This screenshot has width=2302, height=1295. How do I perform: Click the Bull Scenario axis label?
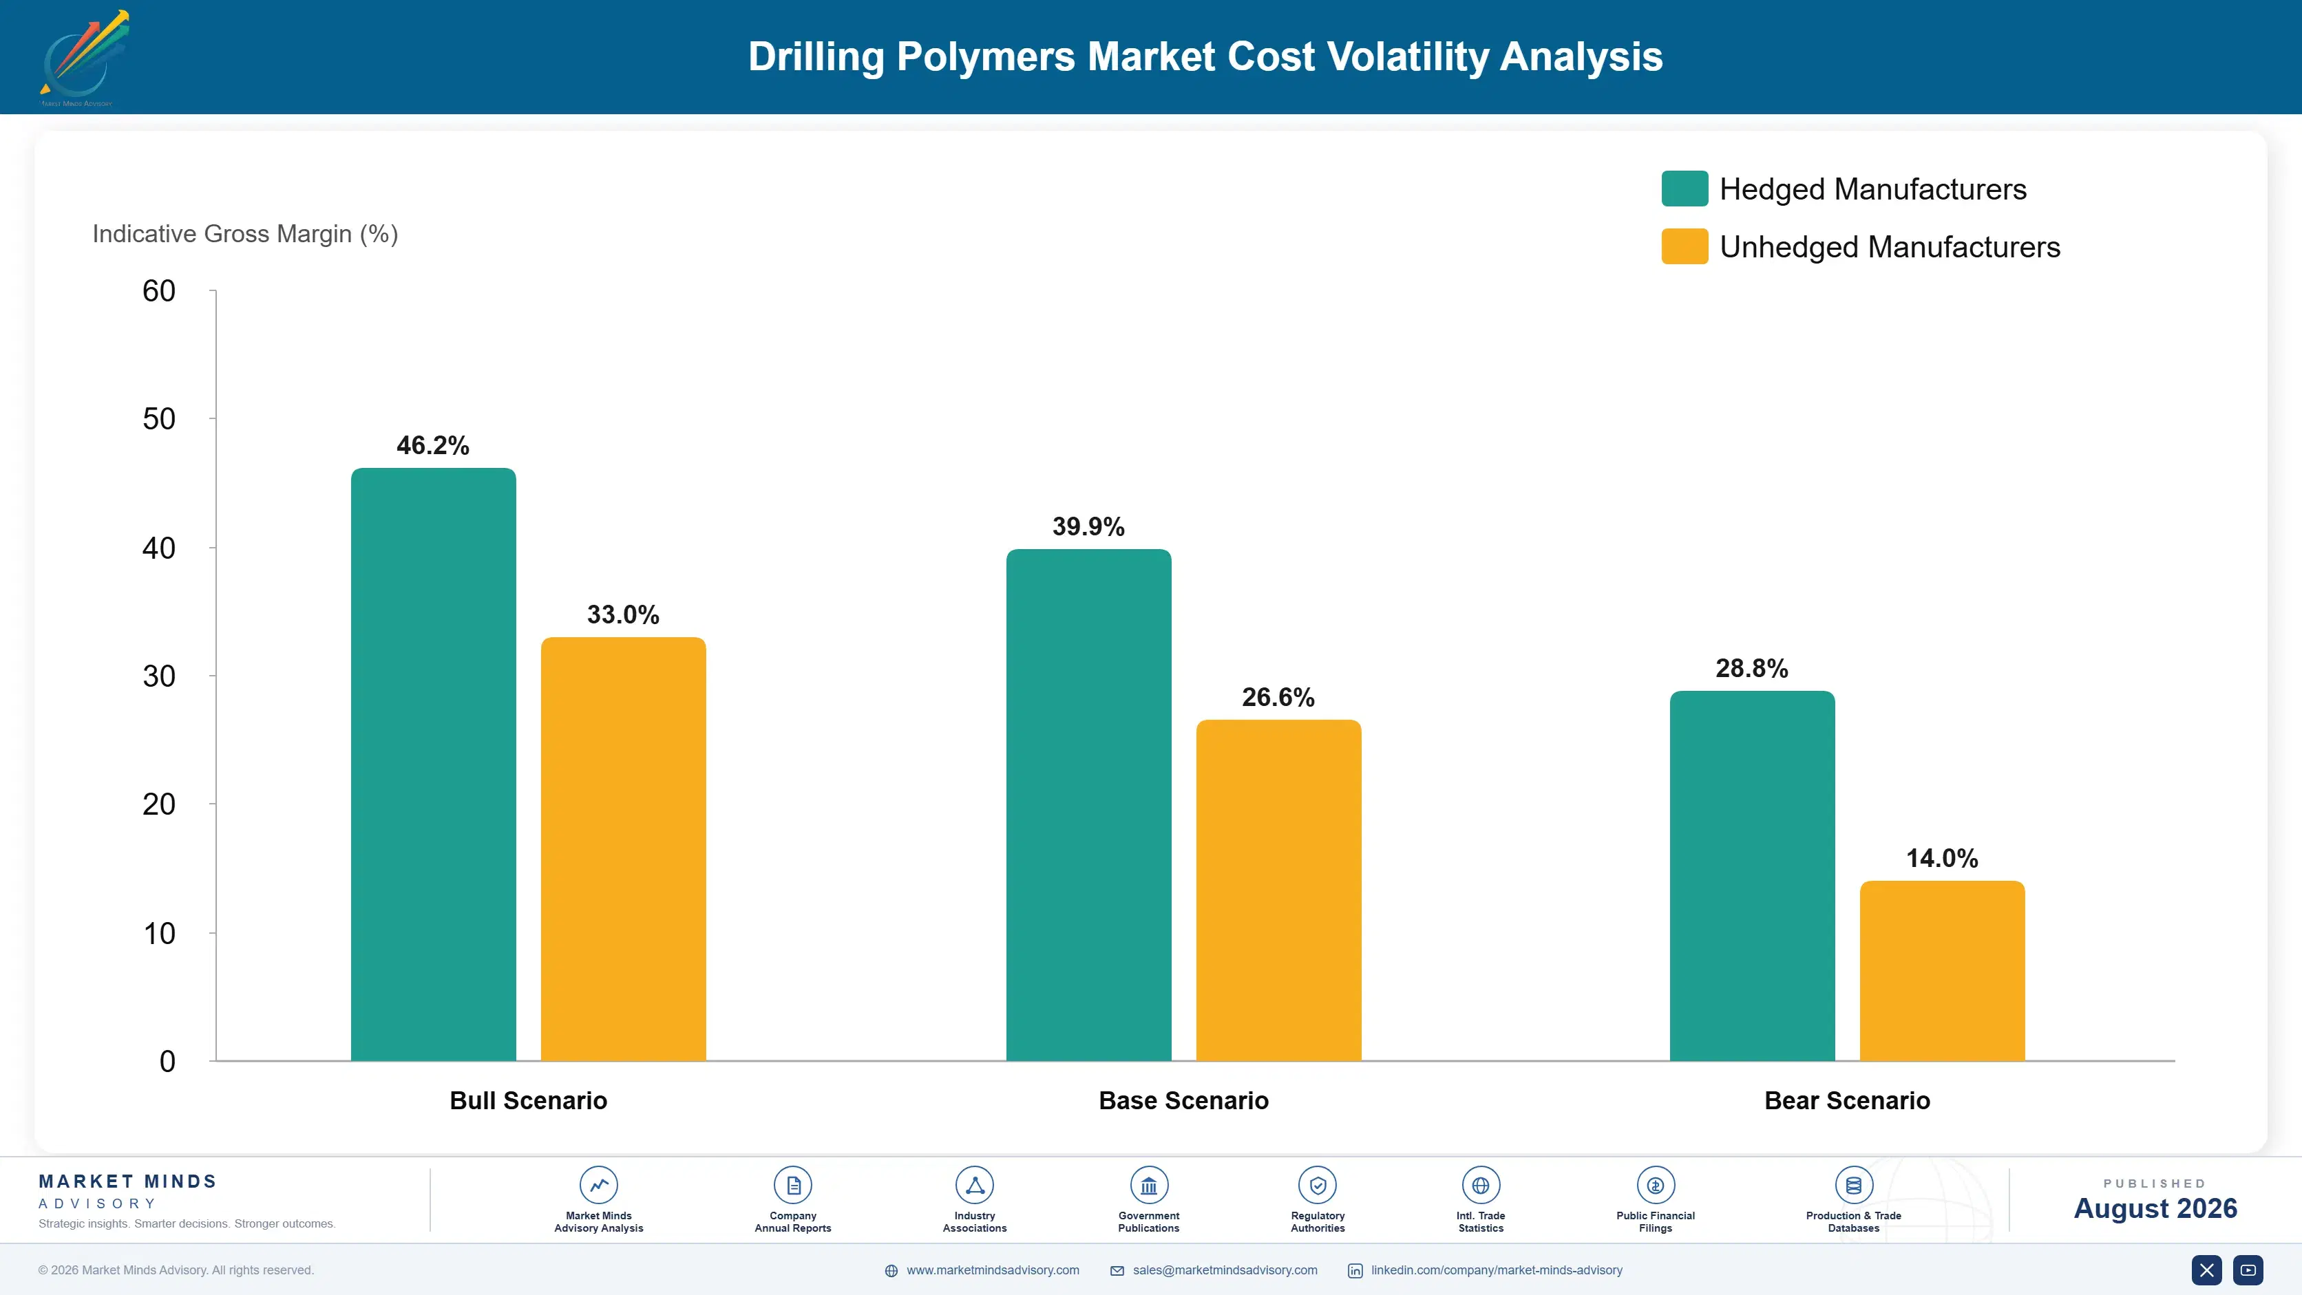coord(528,1100)
